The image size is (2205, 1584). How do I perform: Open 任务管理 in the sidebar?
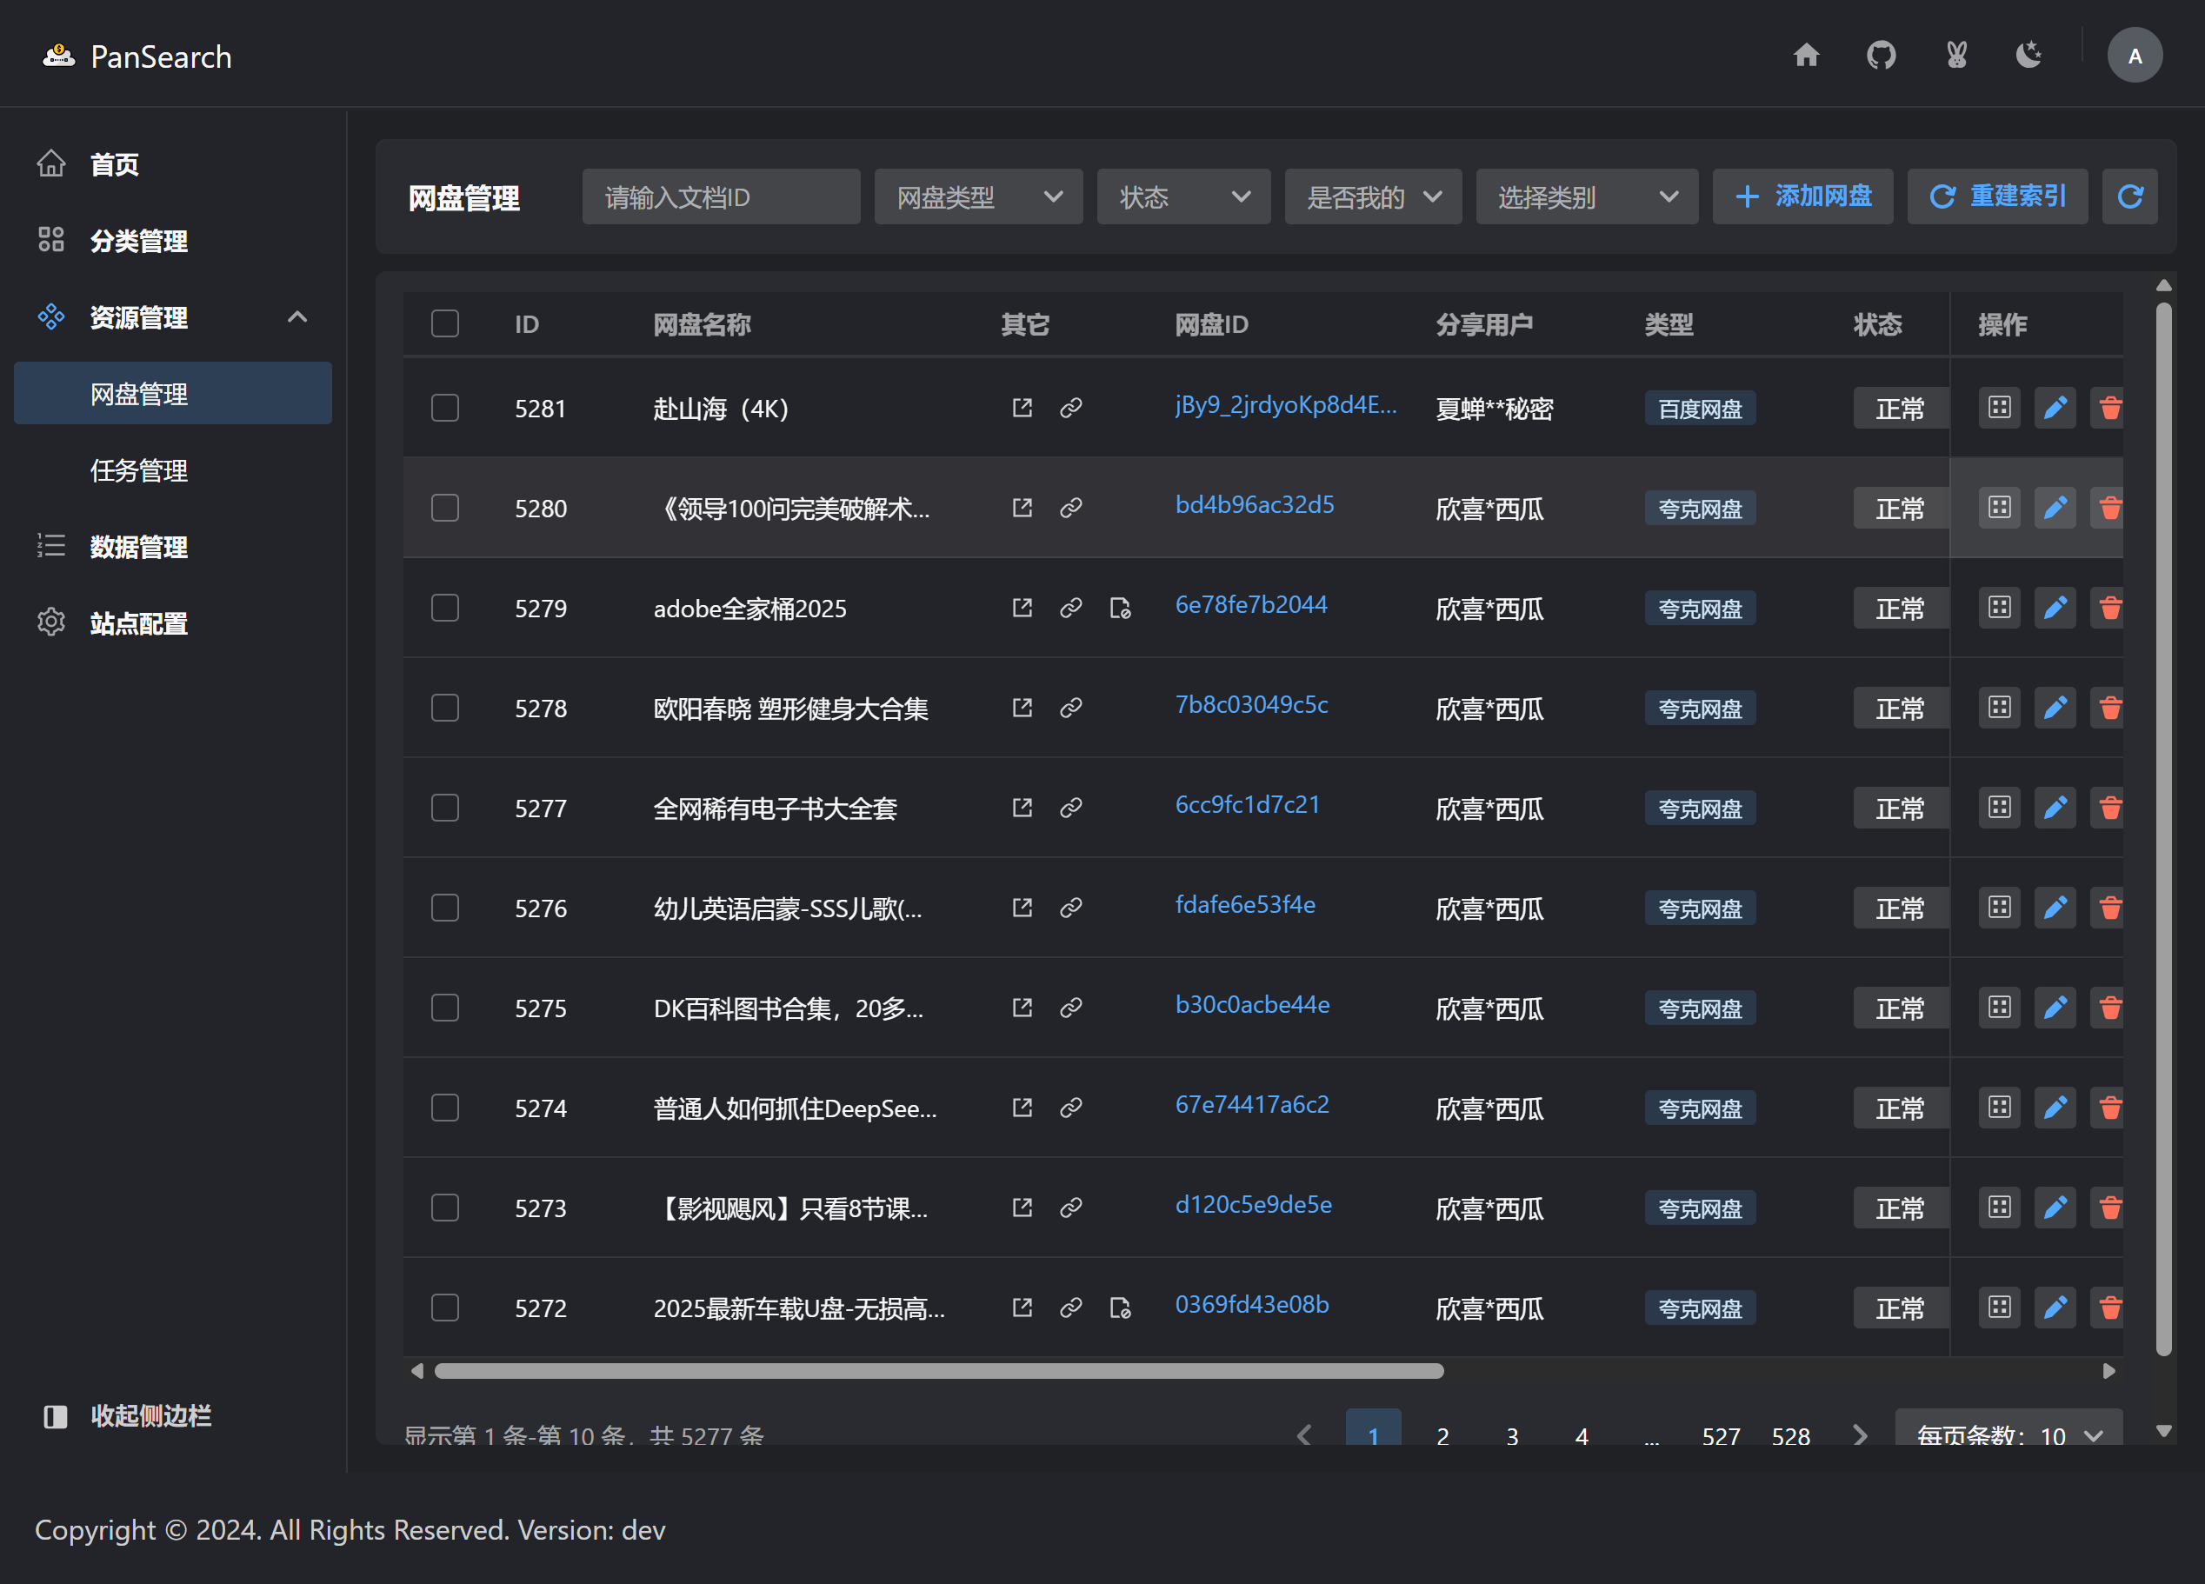[139, 470]
